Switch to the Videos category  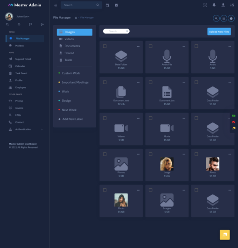pos(75,39)
